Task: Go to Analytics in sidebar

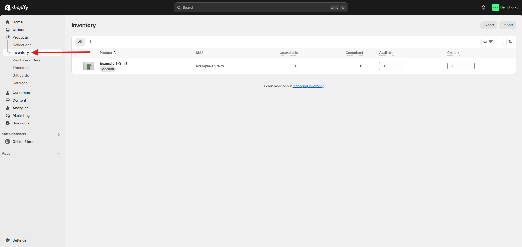Action: point(20,108)
